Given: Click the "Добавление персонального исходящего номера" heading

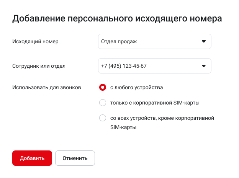Looking at the screenshot, I should (x=117, y=19).
